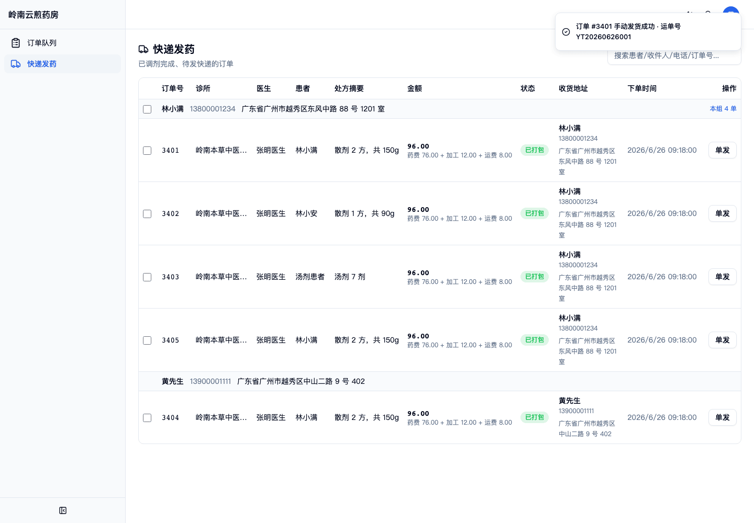Click prescription summary 汤剂 7 剂
Image resolution: width=754 pixels, height=523 pixels.
tap(350, 277)
